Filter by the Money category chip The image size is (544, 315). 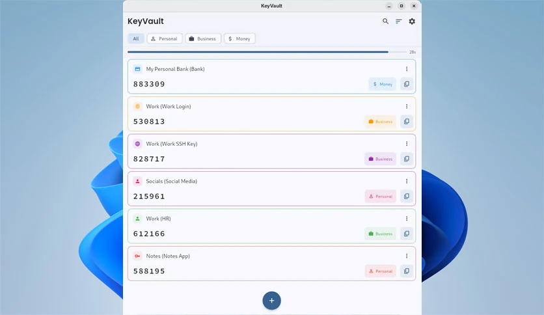[239, 38]
